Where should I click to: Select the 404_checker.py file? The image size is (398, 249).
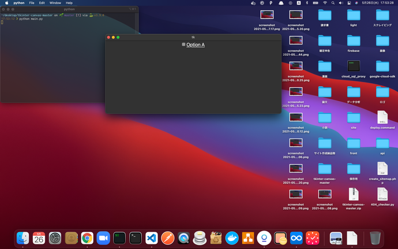coord(382,195)
